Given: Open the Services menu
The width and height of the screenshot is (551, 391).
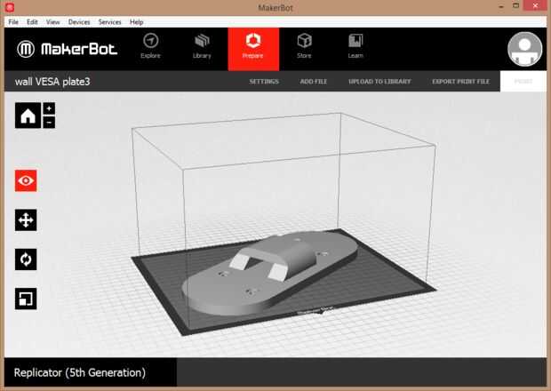Looking at the screenshot, I should 109,22.
